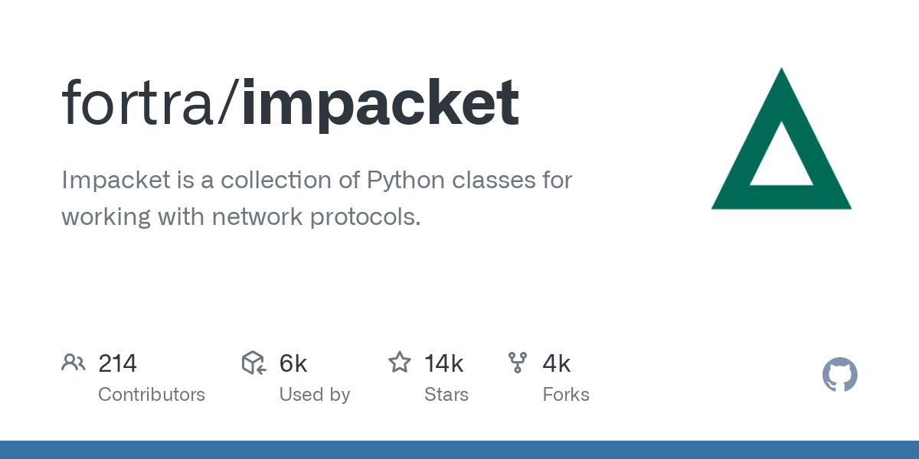Select the "Forks" label
This screenshot has height=459, width=919.
[x=566, y=395]
